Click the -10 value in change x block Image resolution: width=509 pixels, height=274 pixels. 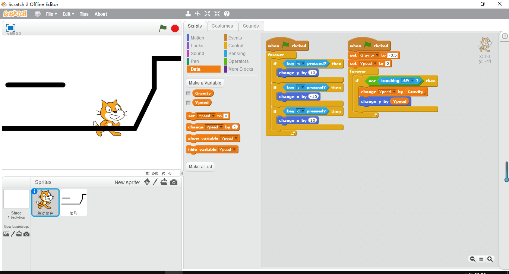pyautogui.click(x=314, y=97)
